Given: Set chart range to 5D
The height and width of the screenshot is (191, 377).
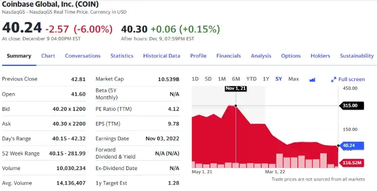Looking at the screenshot, I should pyautogui.click(x=208, y=79).
